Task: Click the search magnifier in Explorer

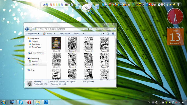Action: (x=114, y=29)
